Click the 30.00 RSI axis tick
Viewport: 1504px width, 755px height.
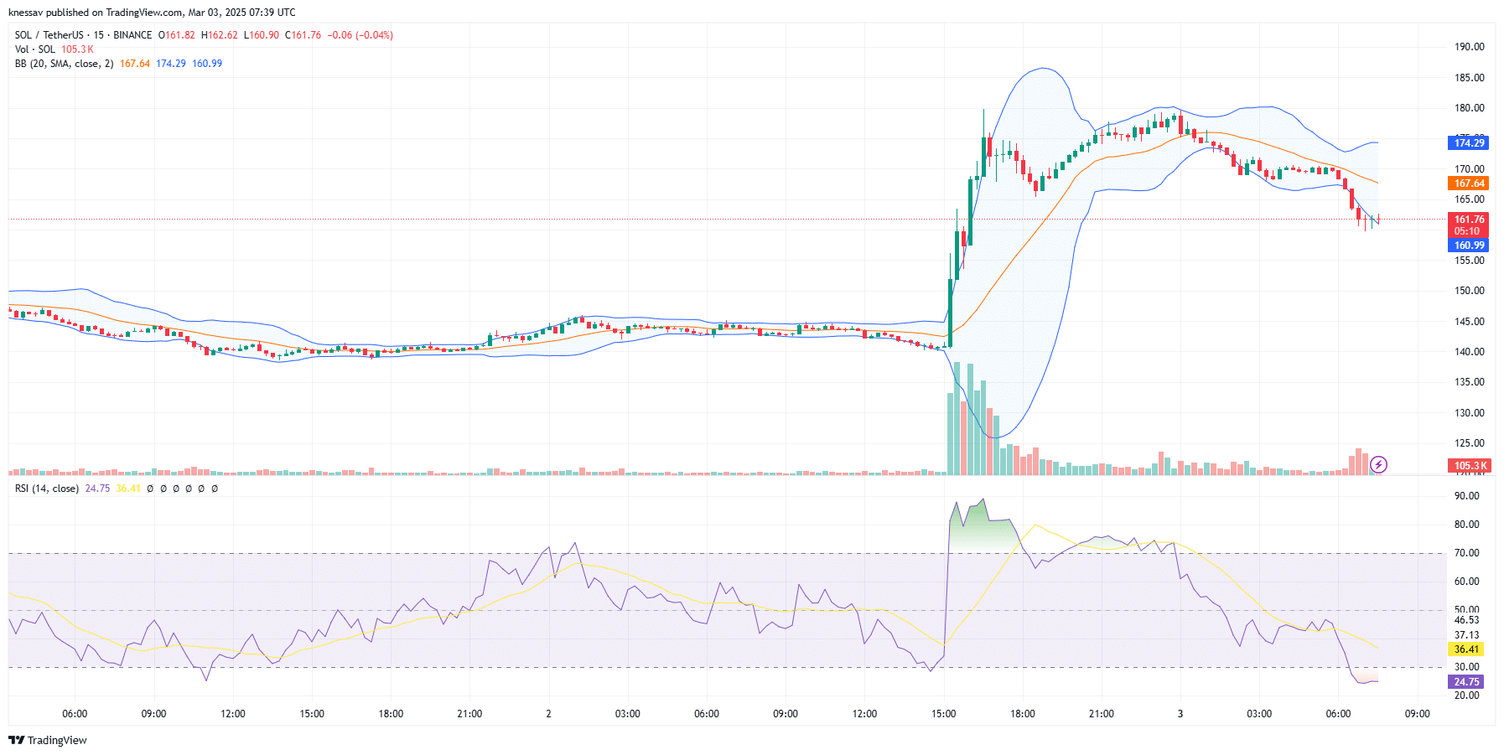(x=1466, y=668)
